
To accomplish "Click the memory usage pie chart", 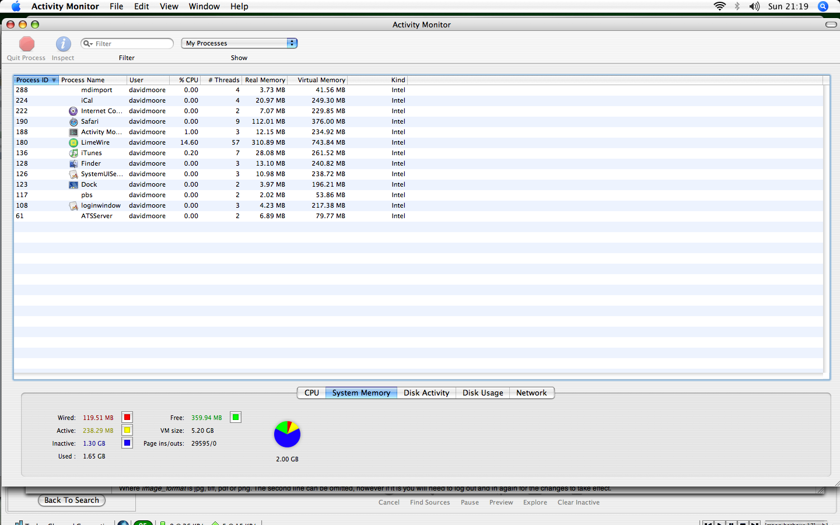I will click(287, 434).
